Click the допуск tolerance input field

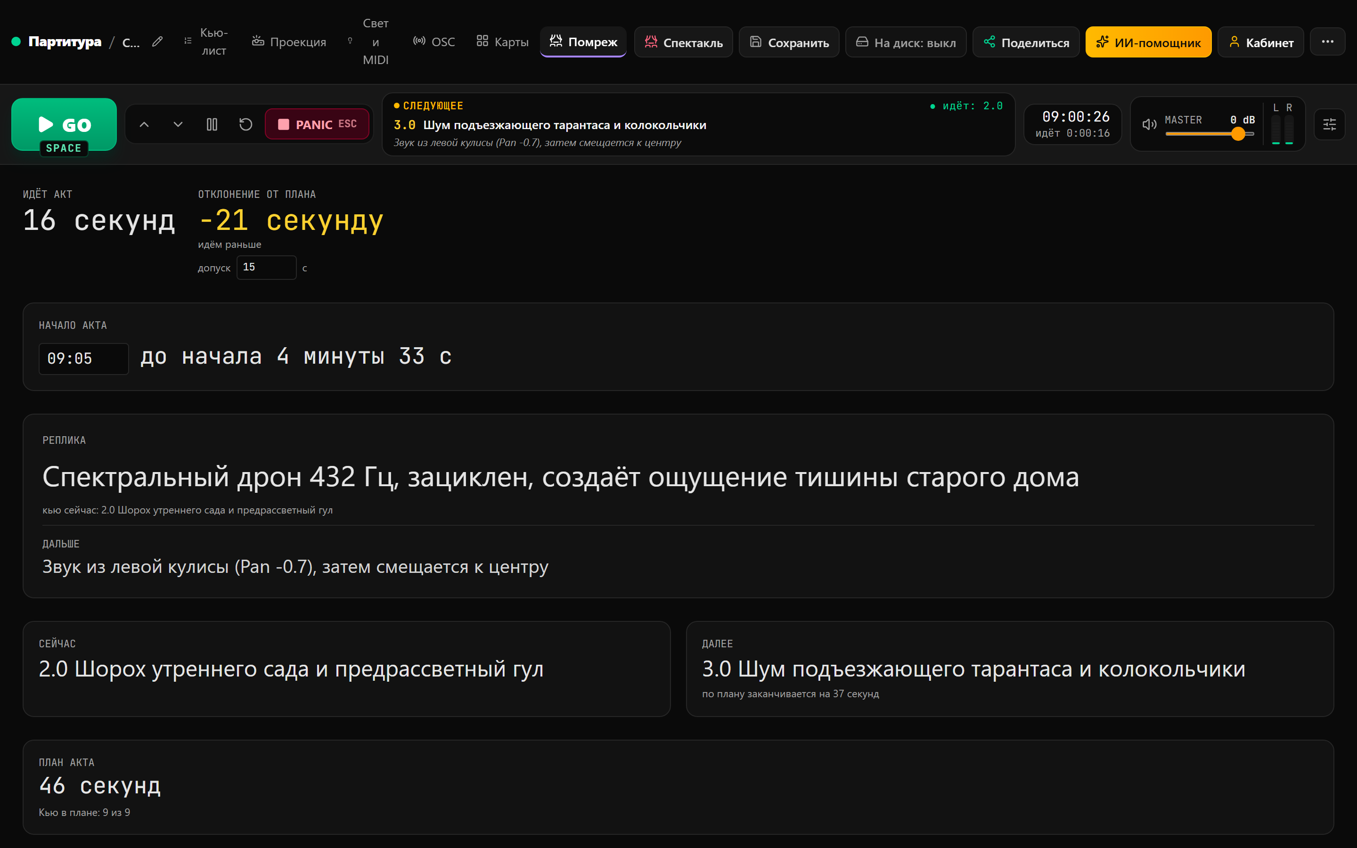(x=266, y=268)
